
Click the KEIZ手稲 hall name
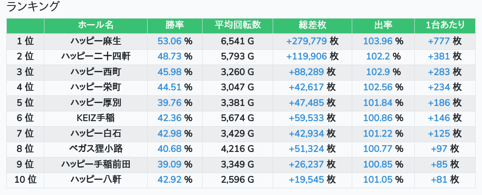pyautogui.click(x=96, y=118)
